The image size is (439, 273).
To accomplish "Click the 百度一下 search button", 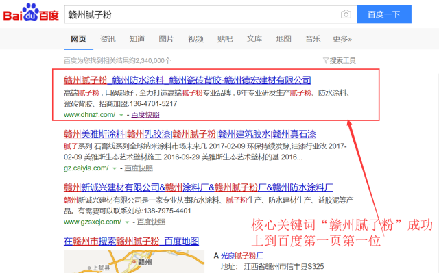I will click(384, 14).
